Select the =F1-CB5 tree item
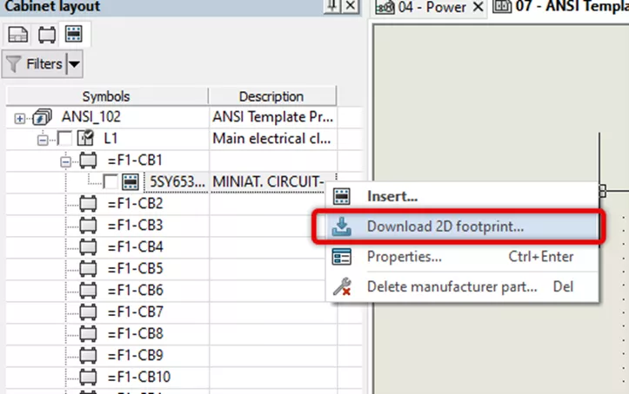Screen dimensions: 629x394 click(x=135, y=268)
